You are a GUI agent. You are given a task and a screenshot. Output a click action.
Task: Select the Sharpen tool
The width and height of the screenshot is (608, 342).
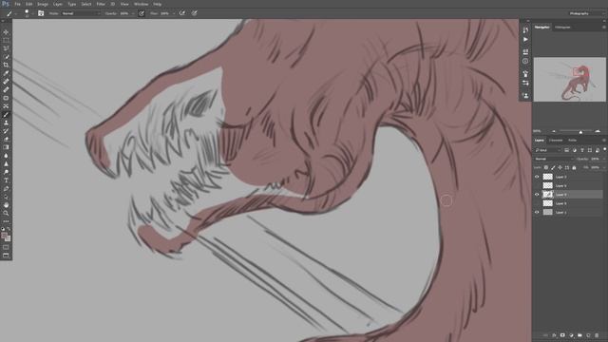6,163
